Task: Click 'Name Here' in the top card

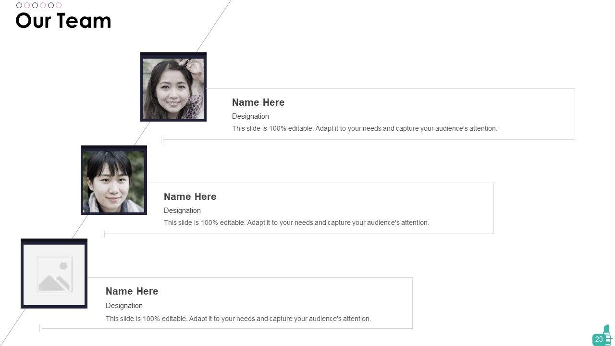Action: (x=258, y=102)
